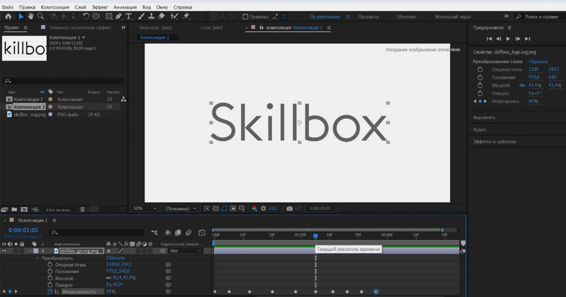Open the Анимация menu
This screenshot has width=566, height=297.
125,7
